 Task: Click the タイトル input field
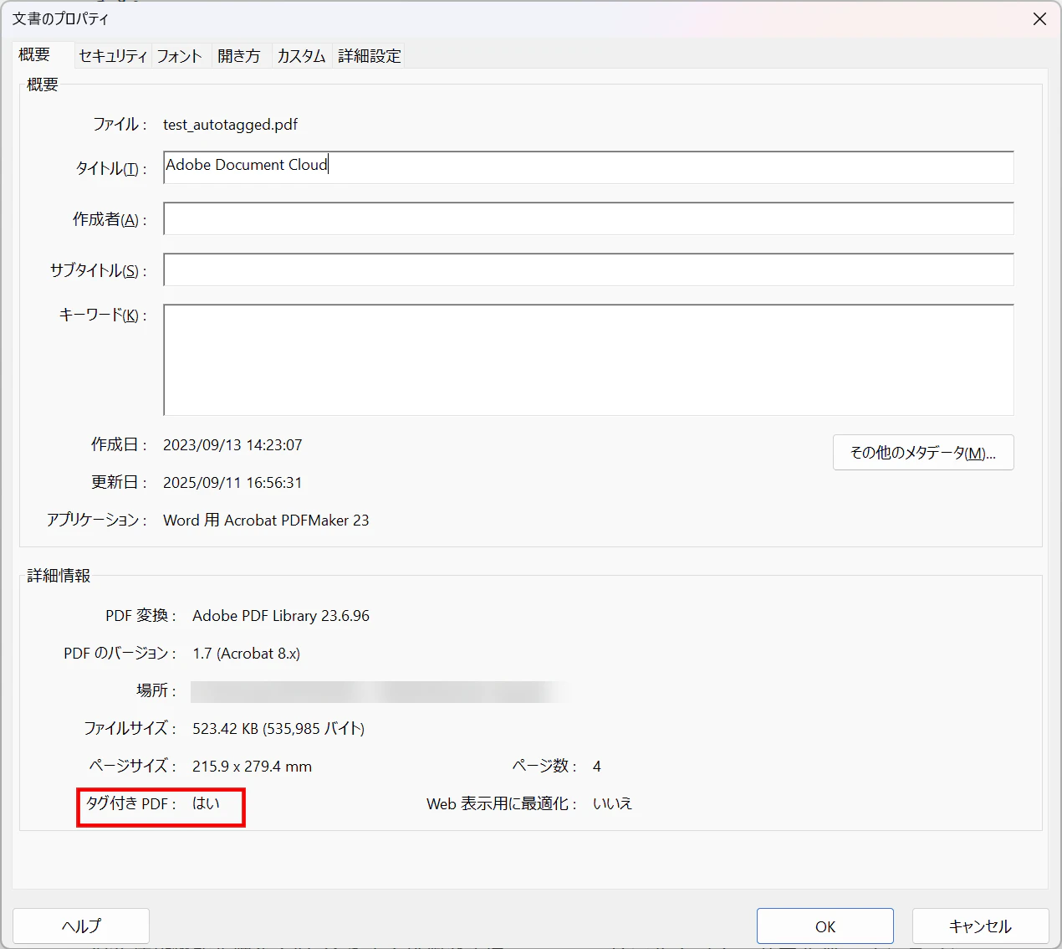(x=589, y=167)
